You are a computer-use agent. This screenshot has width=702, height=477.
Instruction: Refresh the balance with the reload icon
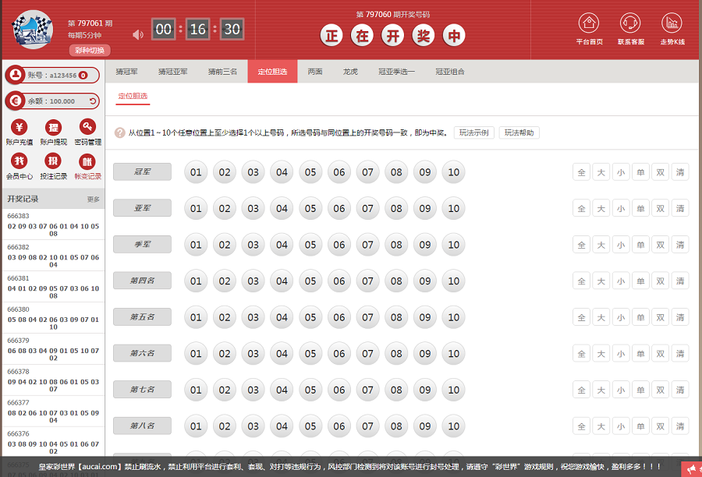coord(93,101)
